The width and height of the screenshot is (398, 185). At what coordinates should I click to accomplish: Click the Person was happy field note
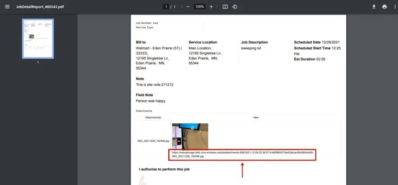click(150, 101)
